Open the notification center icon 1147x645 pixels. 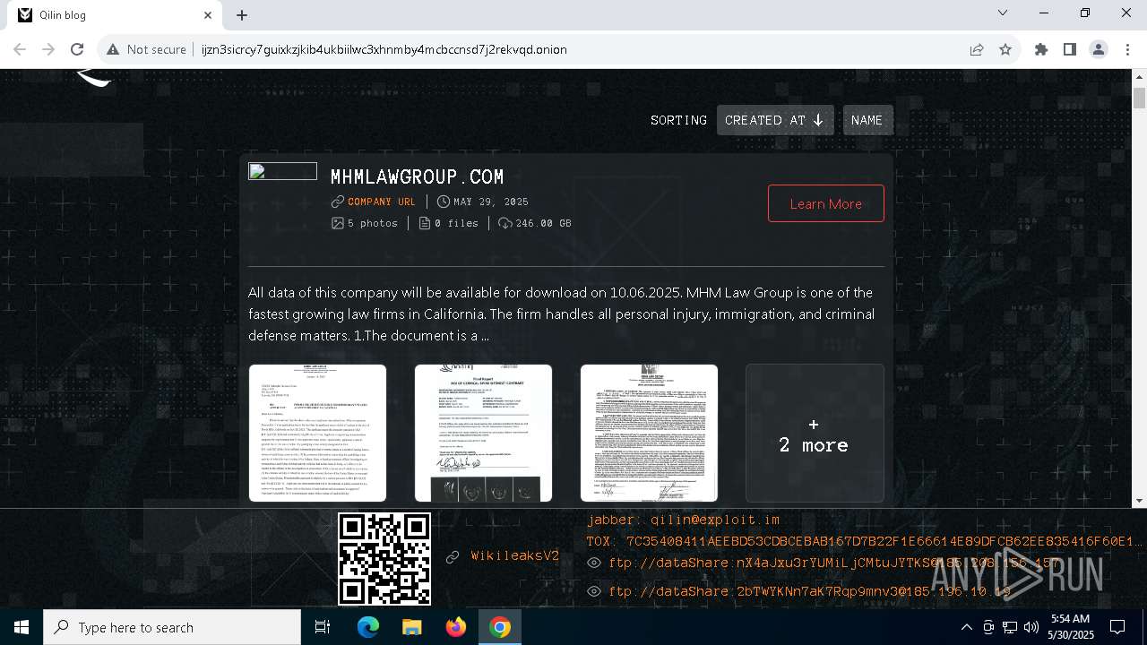(1117, 627)
